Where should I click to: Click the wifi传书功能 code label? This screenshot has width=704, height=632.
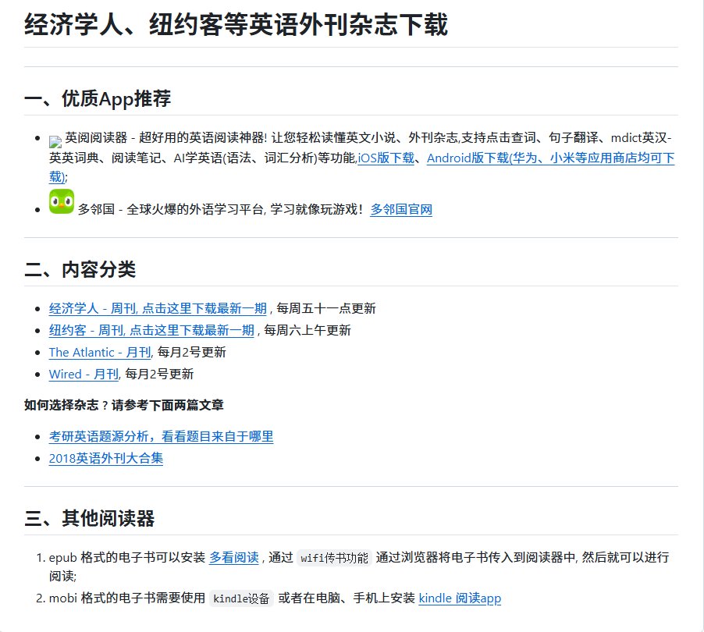click(334, 558)
